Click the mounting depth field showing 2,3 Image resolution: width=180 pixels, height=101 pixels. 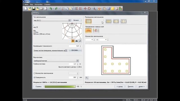coord(73,64)
